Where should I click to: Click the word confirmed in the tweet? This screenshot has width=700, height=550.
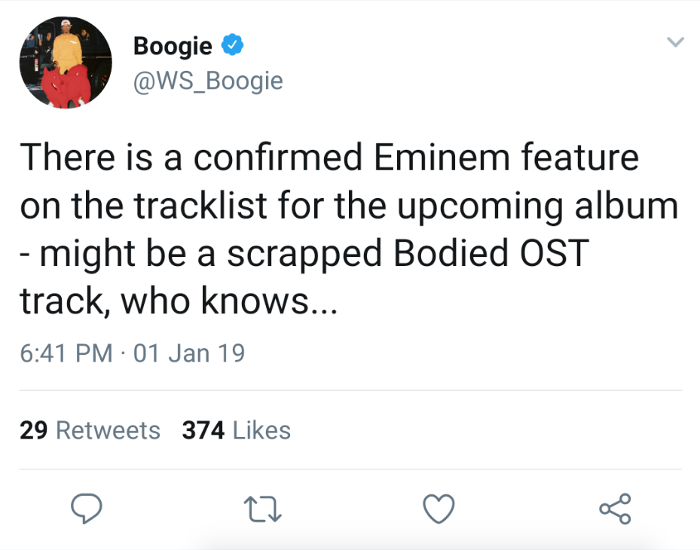pos(278,157)
